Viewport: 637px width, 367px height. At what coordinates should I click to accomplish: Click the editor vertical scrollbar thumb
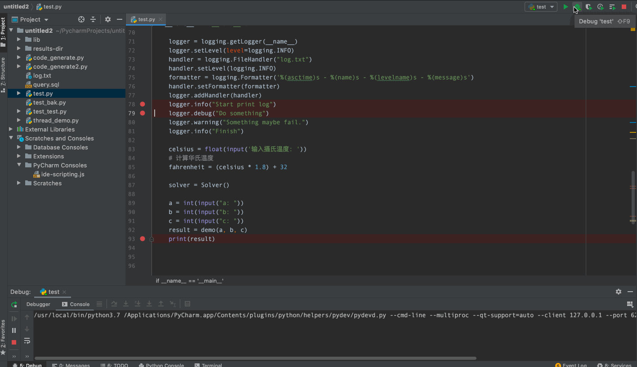[x=633, y=197]
